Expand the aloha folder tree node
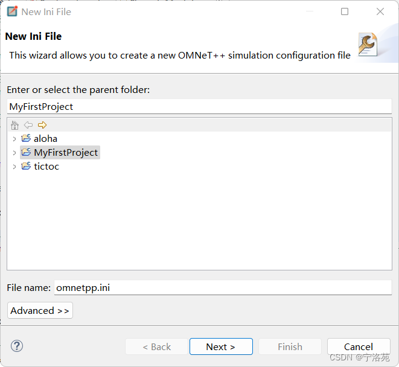Screen dimensions: 399x367 pyautogui.click(x=14, y=139)
